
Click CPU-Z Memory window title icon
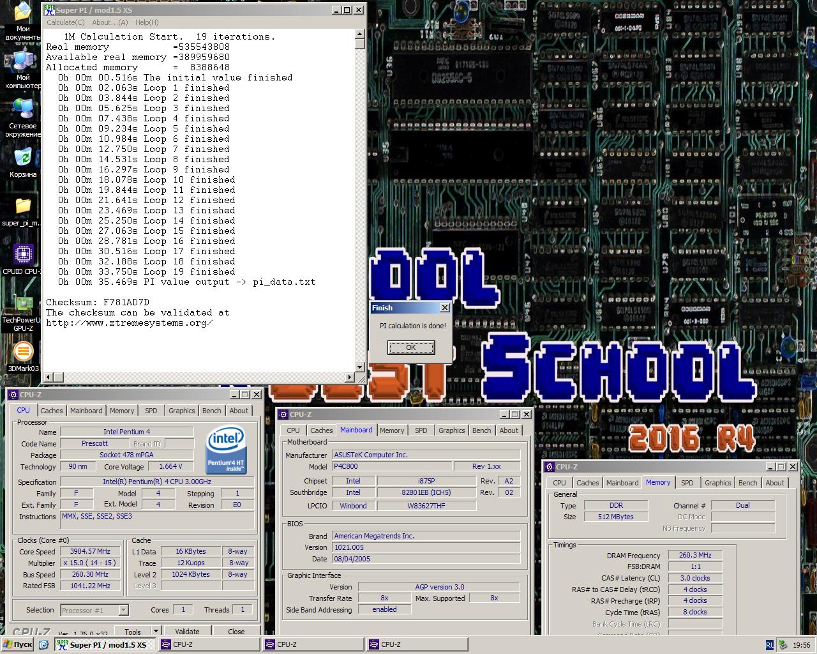(549, 467)
